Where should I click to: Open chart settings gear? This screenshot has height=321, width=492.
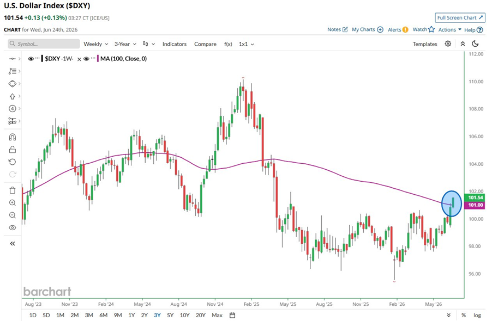click(448, 44)
